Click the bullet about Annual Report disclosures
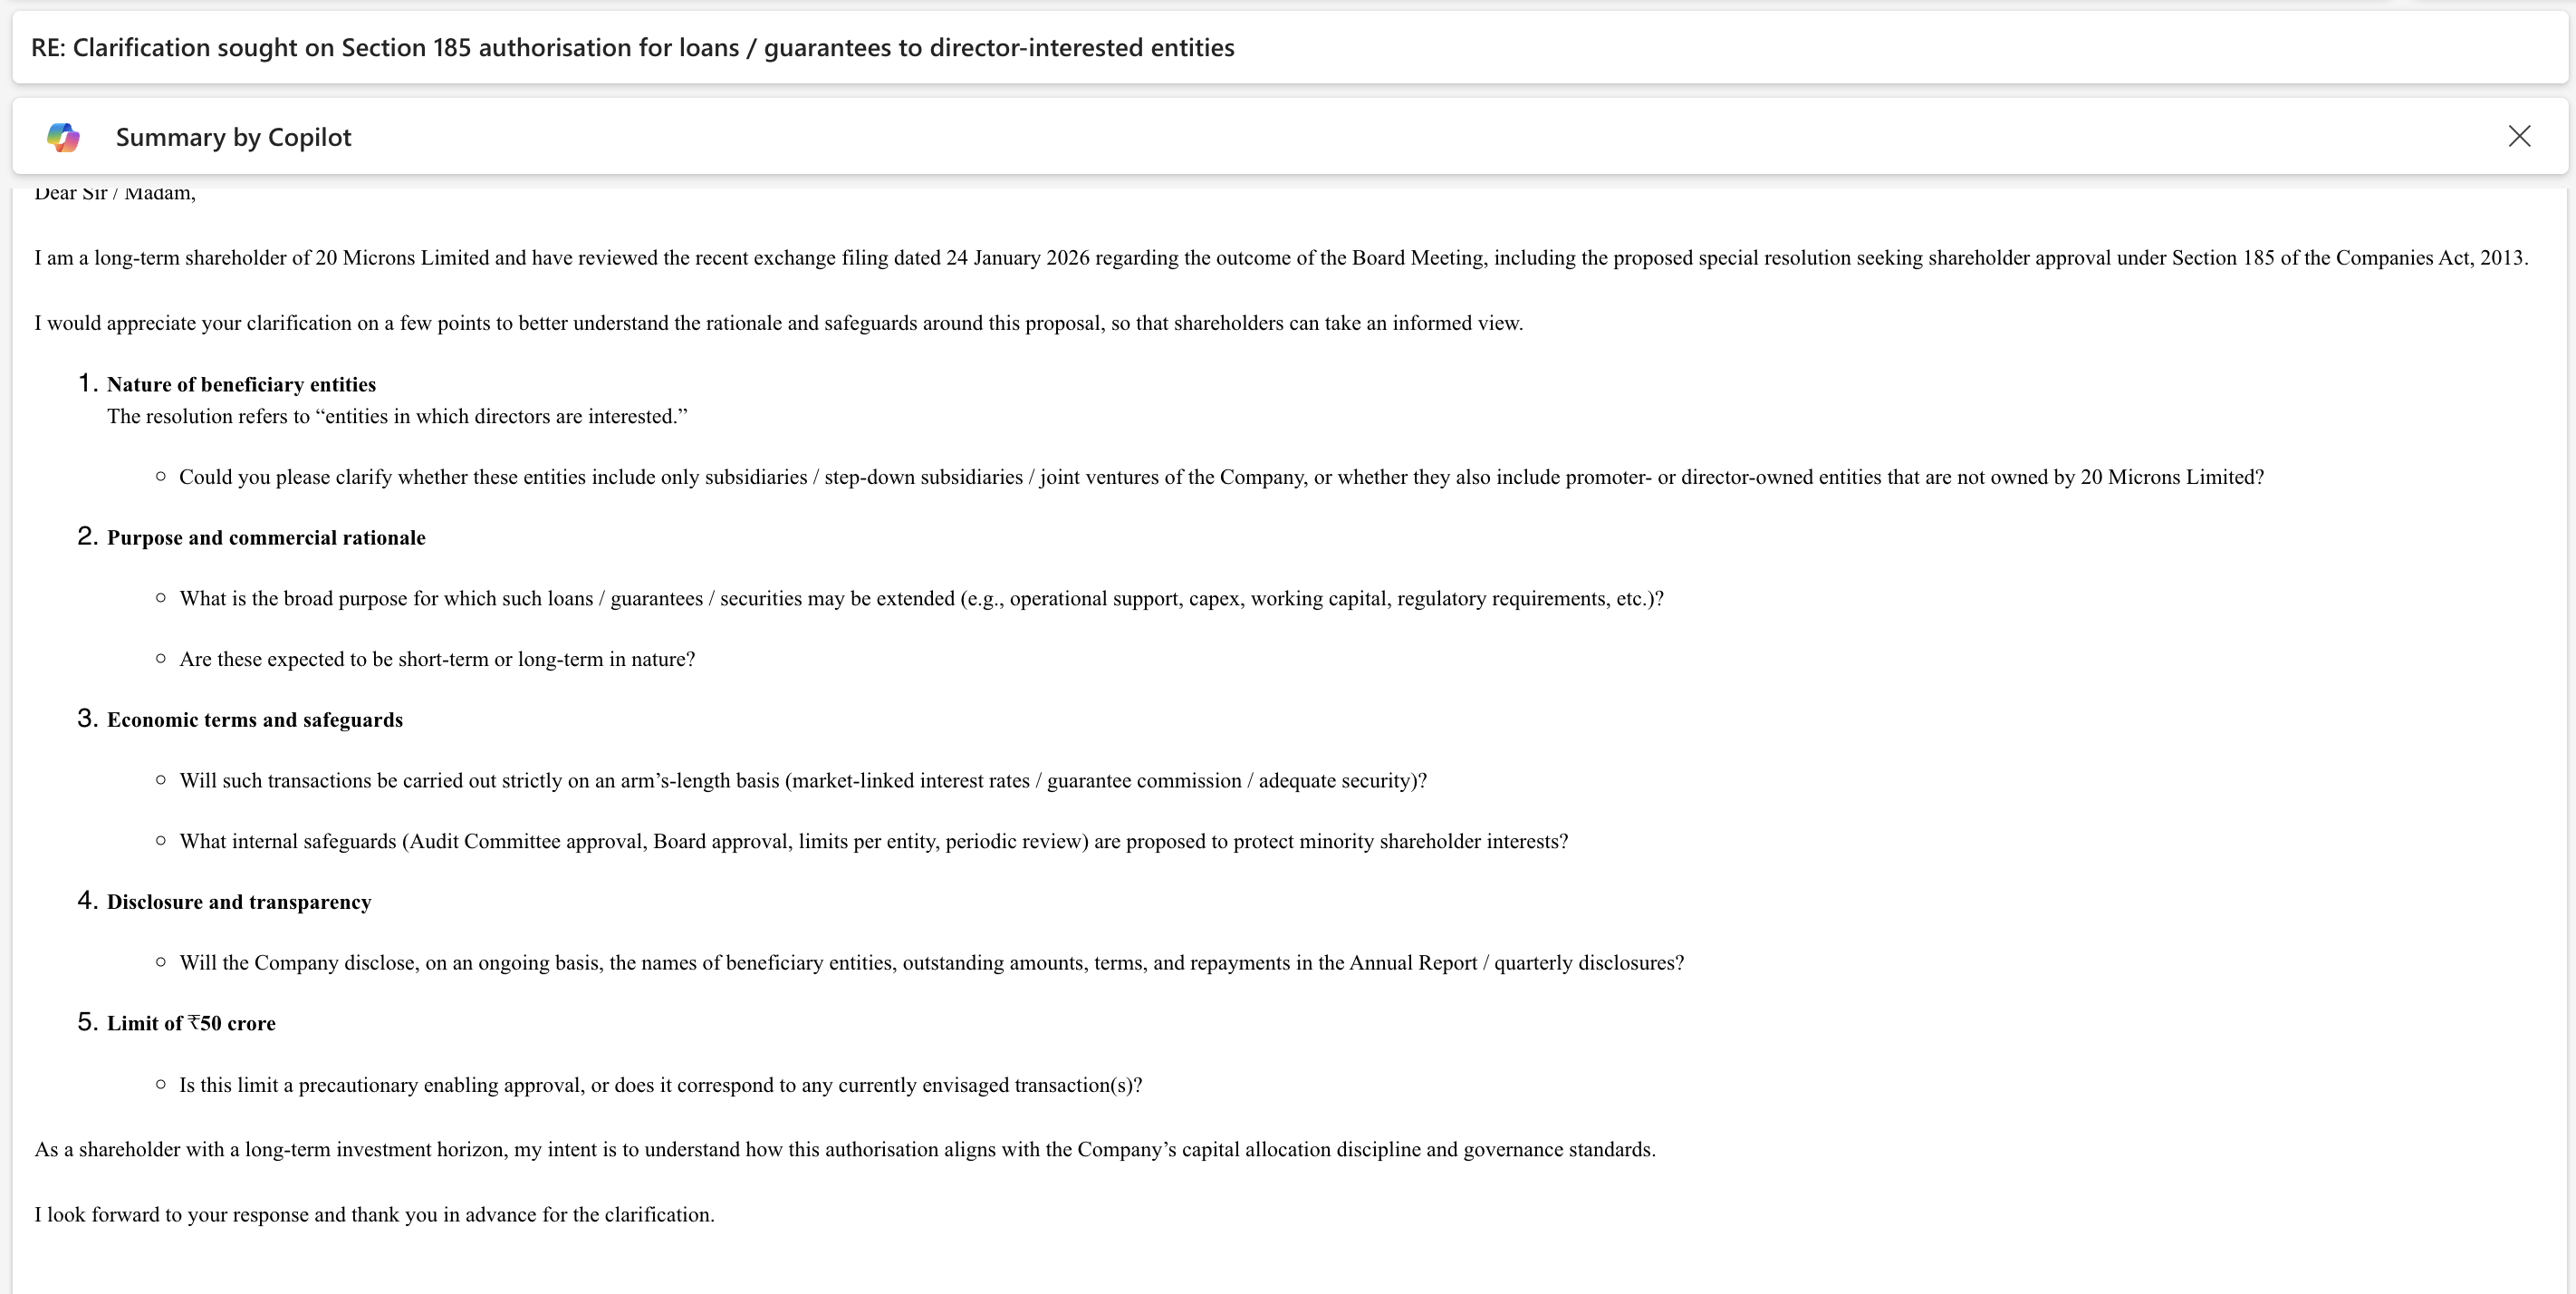The width and height of the screenshot is (2576, 1294). [931, 962]
